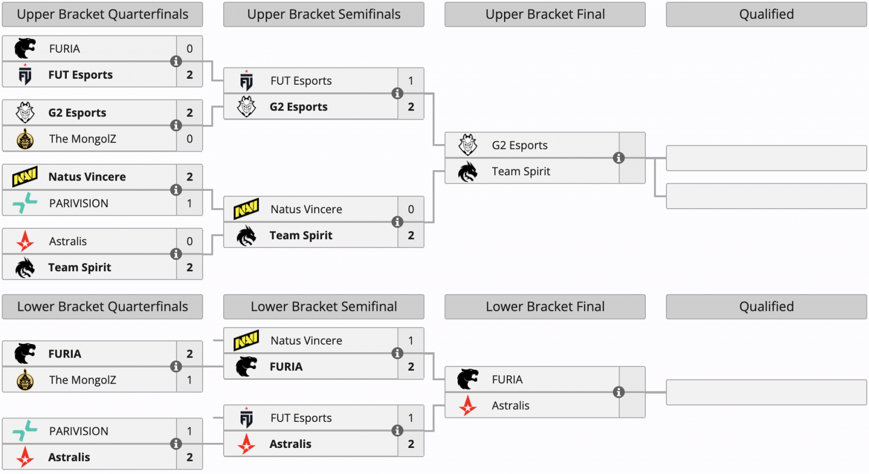
Task: Click info icon for FUT Esports vs G2 Esports
Action: pyautogui.click(x=398, y=93)
